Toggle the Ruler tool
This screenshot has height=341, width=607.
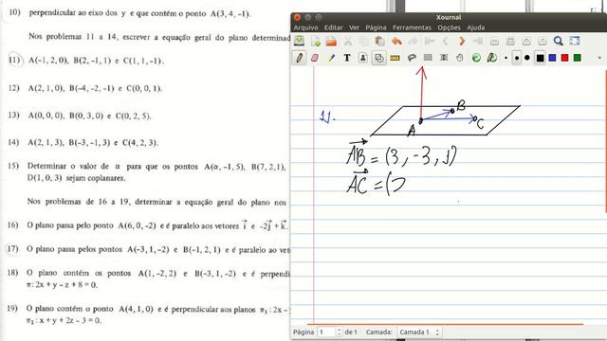tap(395, 58)
